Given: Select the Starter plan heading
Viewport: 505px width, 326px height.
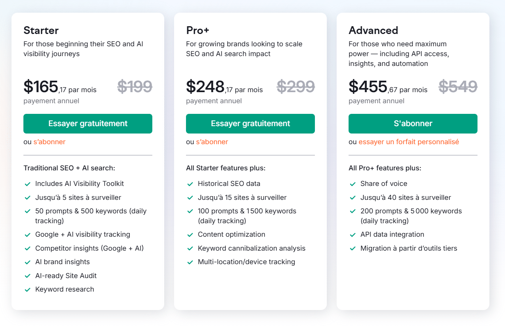Looking at the screenshot, I should pos(41,30).
